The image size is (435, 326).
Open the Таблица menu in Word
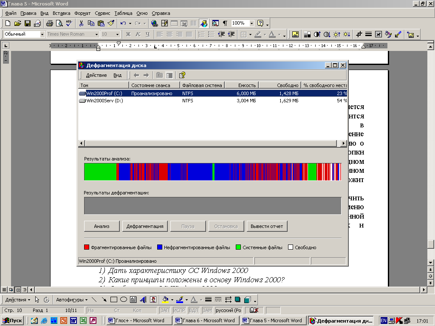click(123, 13)
